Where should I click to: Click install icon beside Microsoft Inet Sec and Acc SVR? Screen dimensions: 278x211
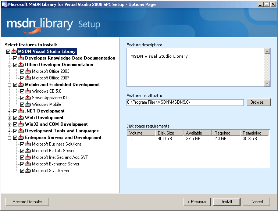(28, 157)
